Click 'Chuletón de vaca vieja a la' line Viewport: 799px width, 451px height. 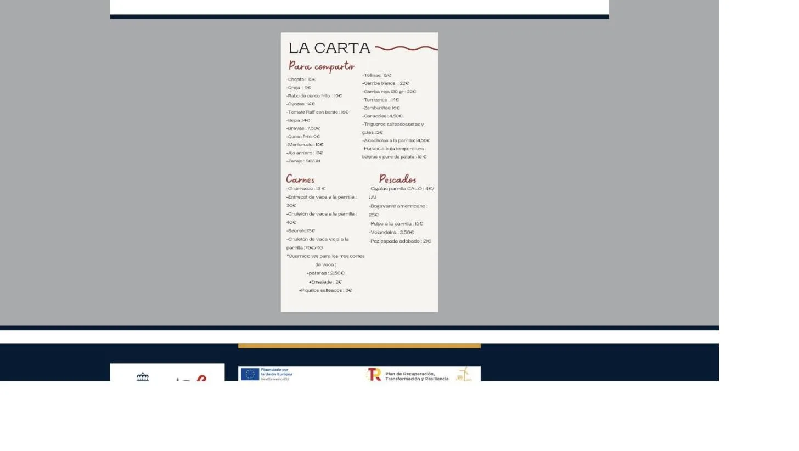tap(317, 239)
